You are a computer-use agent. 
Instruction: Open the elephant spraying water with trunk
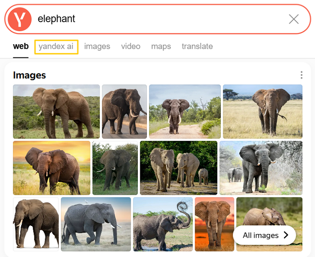click(x=163, y=224)
